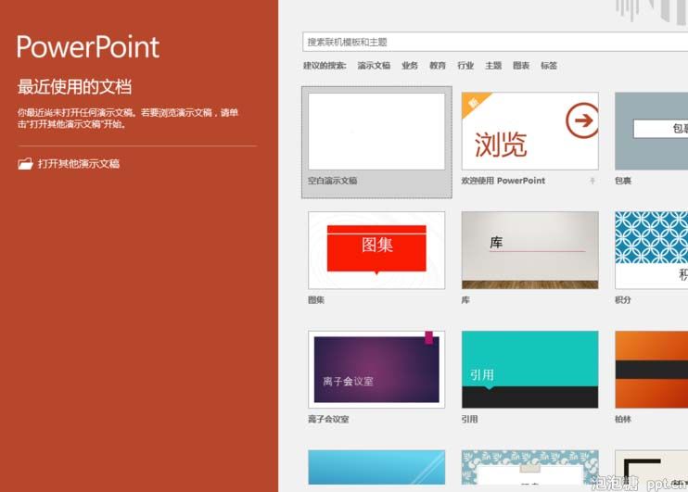Select the floral pattern theme thumbnail
The height and width of the screenshot is (492, 688).
pos(530,467)
